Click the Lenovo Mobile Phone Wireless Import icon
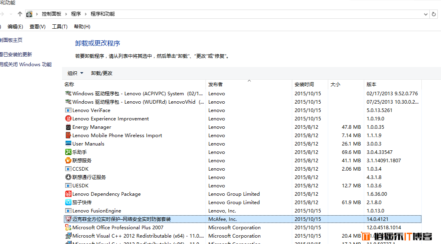This screenshot has width=441, height=244. [x=68, y=136]
